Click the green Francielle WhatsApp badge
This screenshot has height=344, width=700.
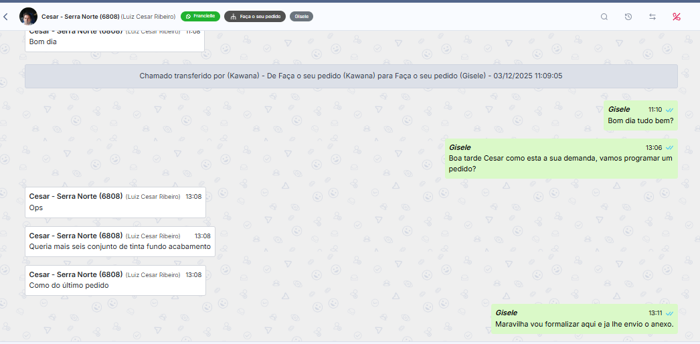click(200, 16)
